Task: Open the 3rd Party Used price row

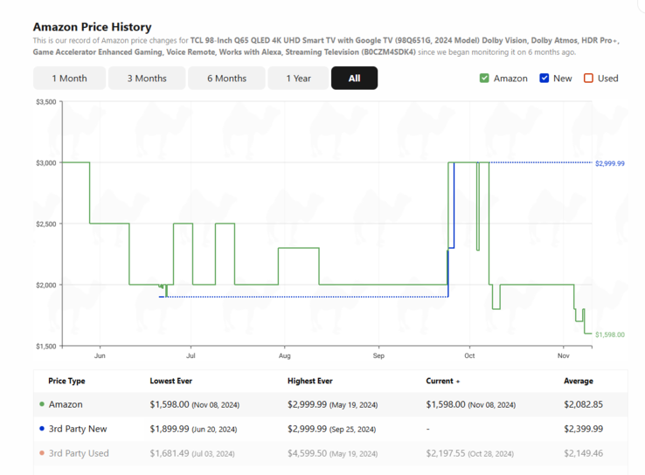Action: 79,453
